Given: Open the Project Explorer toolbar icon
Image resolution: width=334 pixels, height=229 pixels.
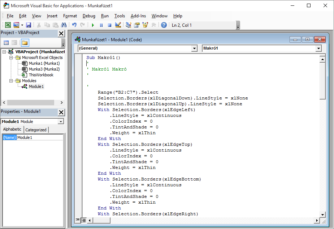Looking at the screenshot, I should (x=129, y=25).
